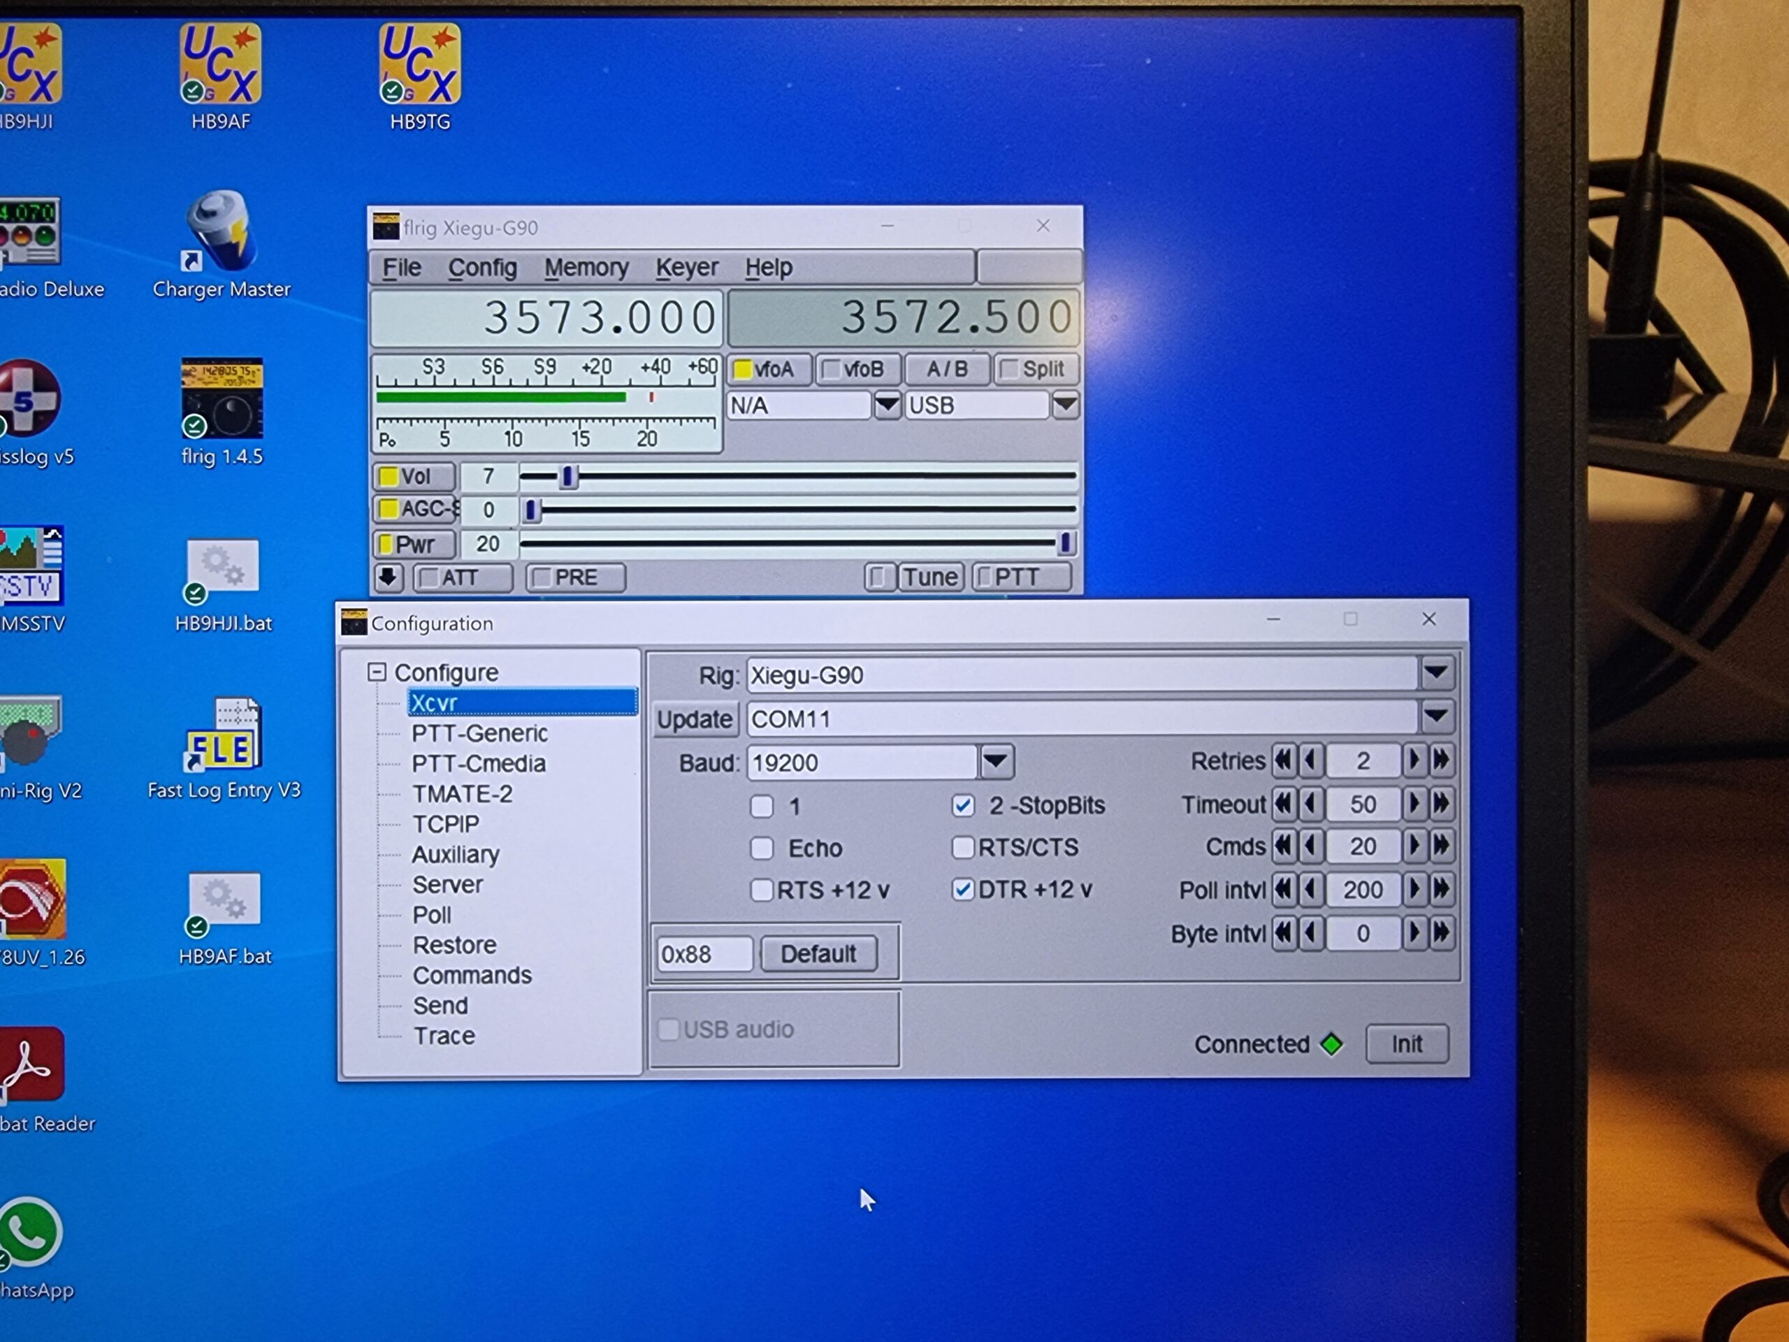Increase Timeout by single-arrow button
The height and width of the screenshot is (1342, 1789).
click(1414, 804)
